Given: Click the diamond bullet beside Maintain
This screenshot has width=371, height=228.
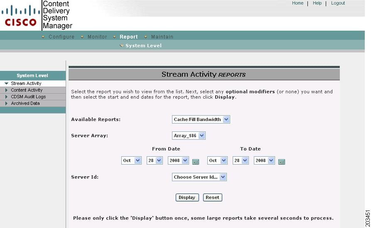Looking at the screenshot, I should tap(146, 37).
